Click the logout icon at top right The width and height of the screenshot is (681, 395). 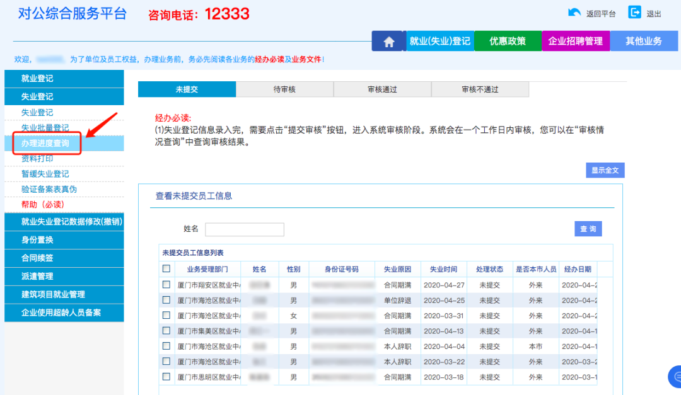pyautogui.click(x=634, y=13)
